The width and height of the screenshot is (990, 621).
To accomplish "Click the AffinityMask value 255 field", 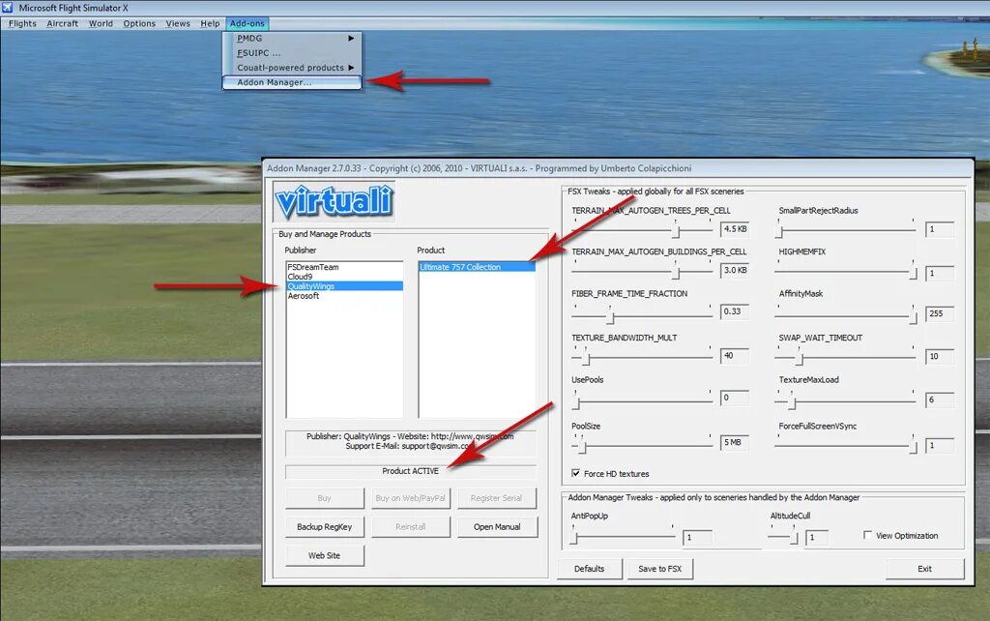I will pyautogui.click(x=940, y=313).
